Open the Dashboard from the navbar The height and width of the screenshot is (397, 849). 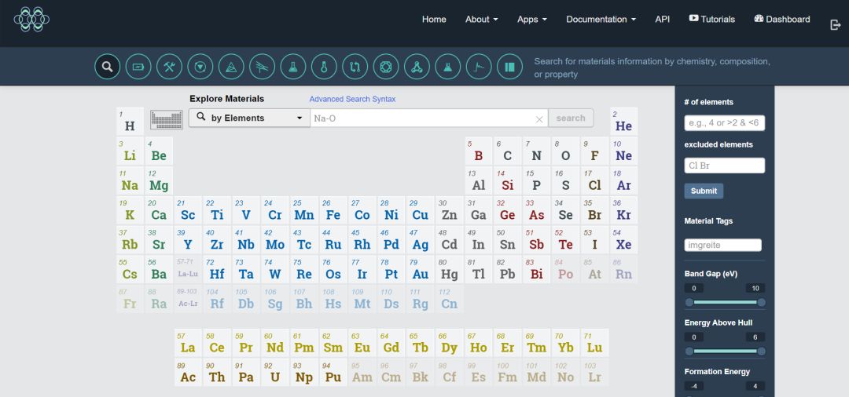[x=781, y=20]
